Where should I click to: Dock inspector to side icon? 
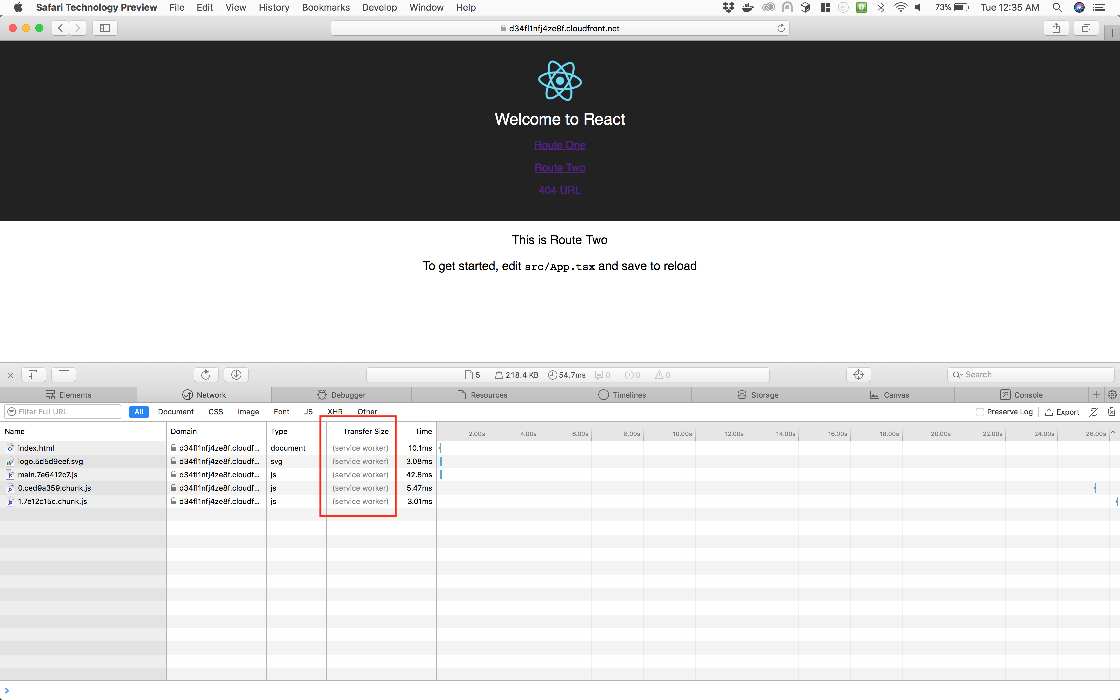click(64, 375)
